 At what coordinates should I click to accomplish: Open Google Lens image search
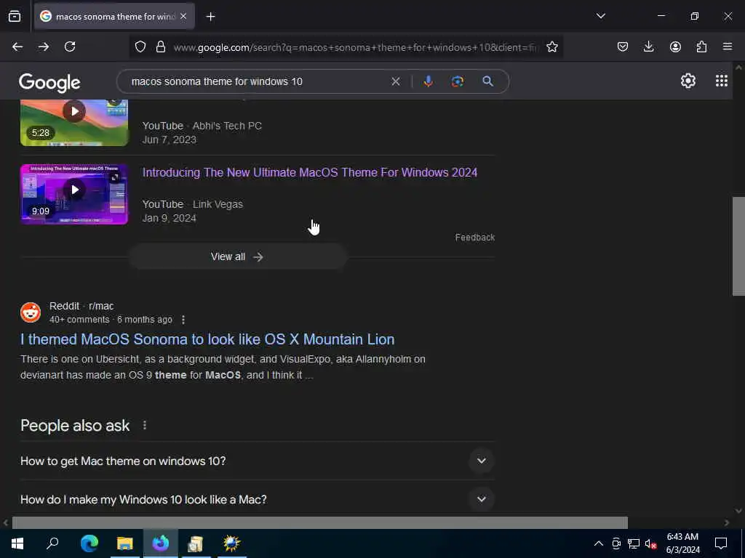tap(457, 81)
